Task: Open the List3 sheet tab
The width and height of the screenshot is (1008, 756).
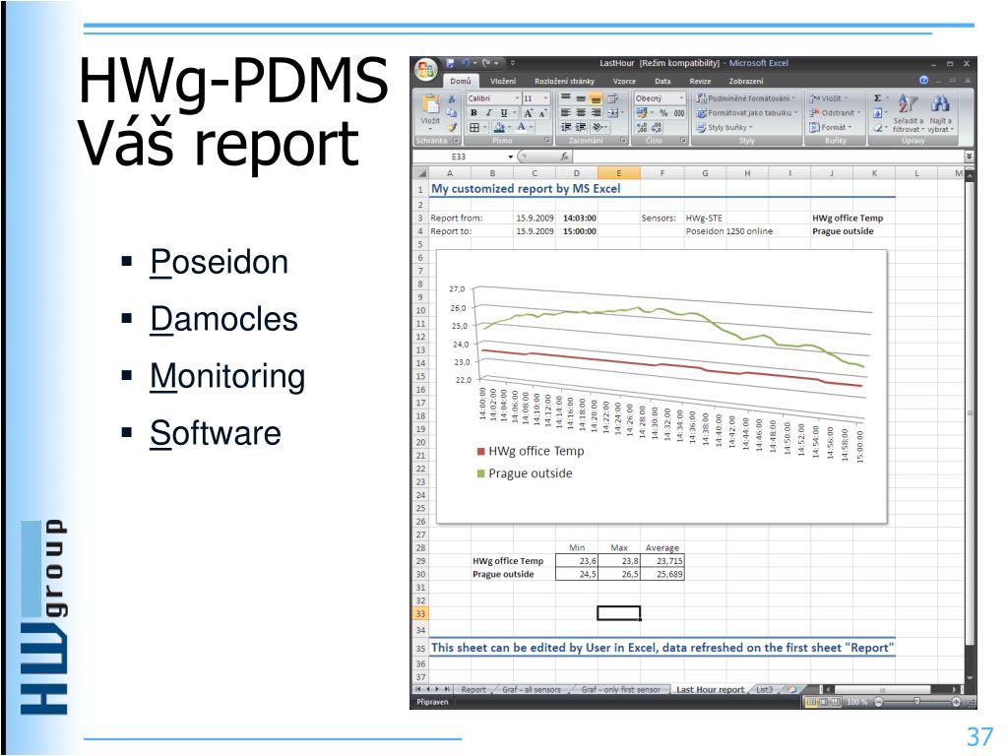Action: (764, 689)
